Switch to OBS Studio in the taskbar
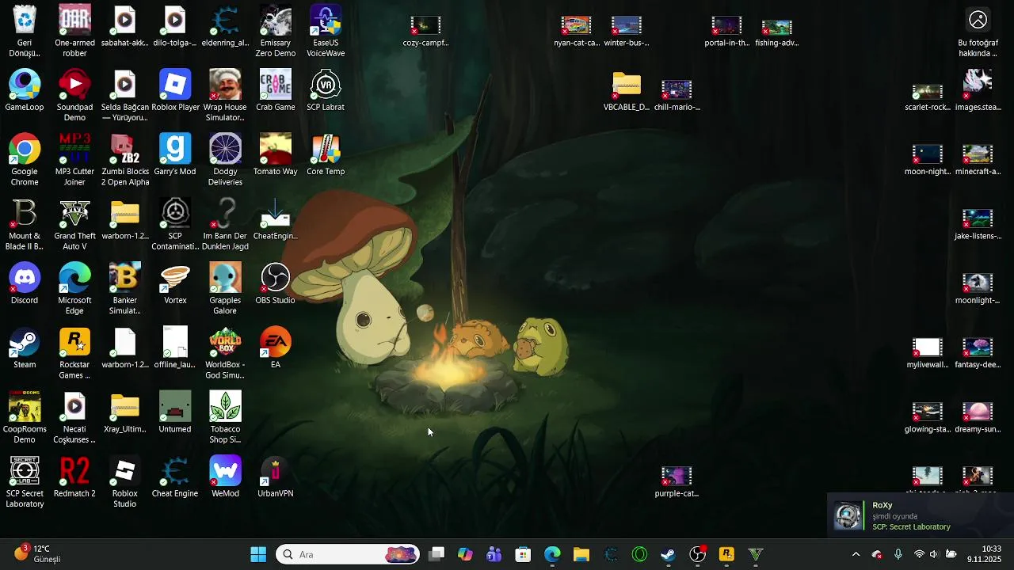The height and width of the screenshot is (570, 1014). pos(697,554)
